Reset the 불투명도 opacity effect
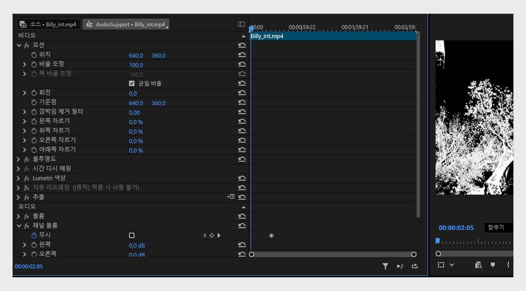Viewport: 526px width, 291px height. [242, 159]
